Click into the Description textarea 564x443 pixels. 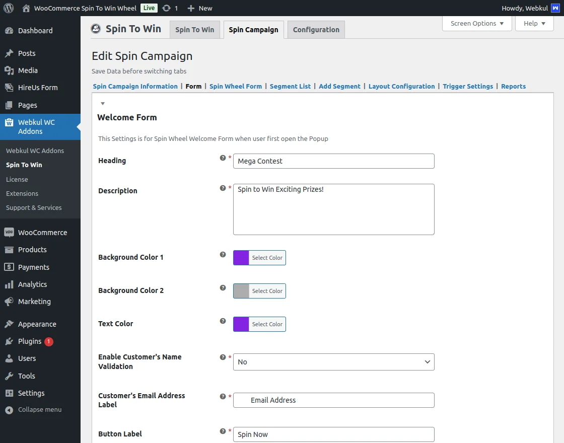point(333,209)
